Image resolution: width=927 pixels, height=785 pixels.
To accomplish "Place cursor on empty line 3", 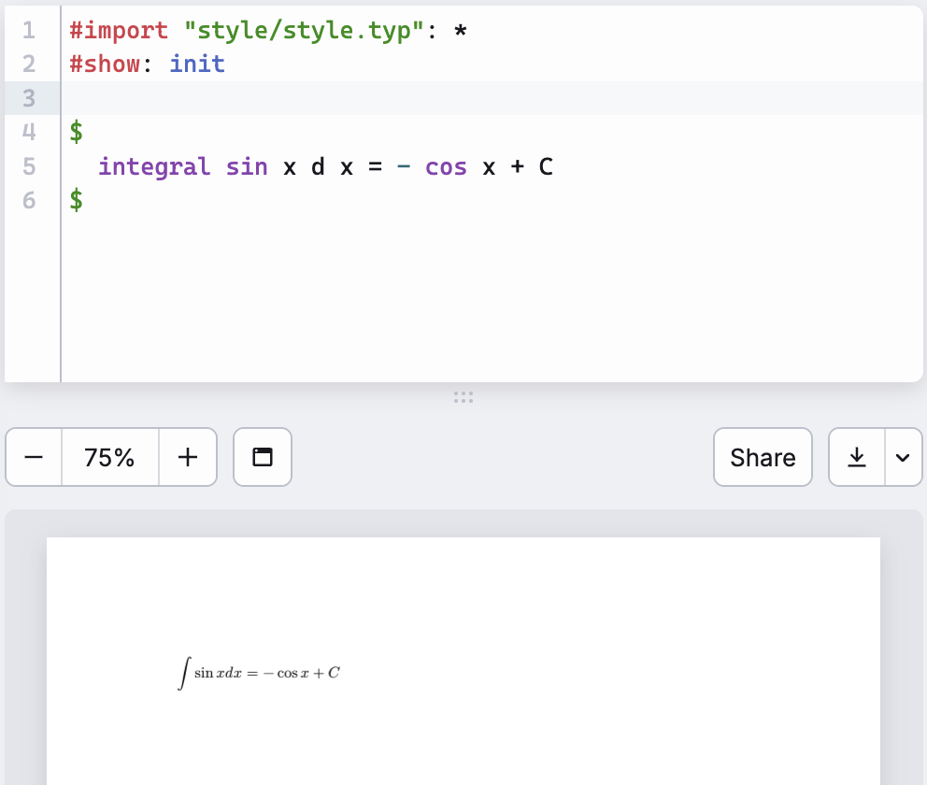I will [x=491, y=98].
